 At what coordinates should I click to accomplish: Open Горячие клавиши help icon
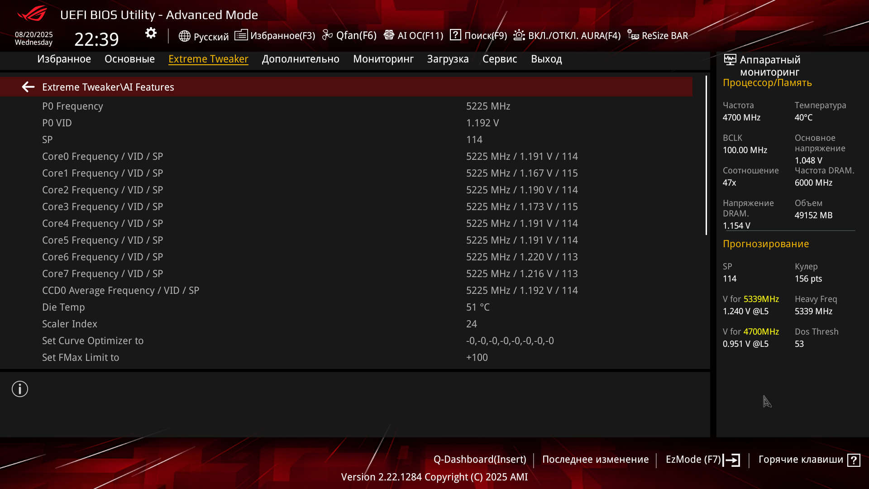[x=854, y=460]
